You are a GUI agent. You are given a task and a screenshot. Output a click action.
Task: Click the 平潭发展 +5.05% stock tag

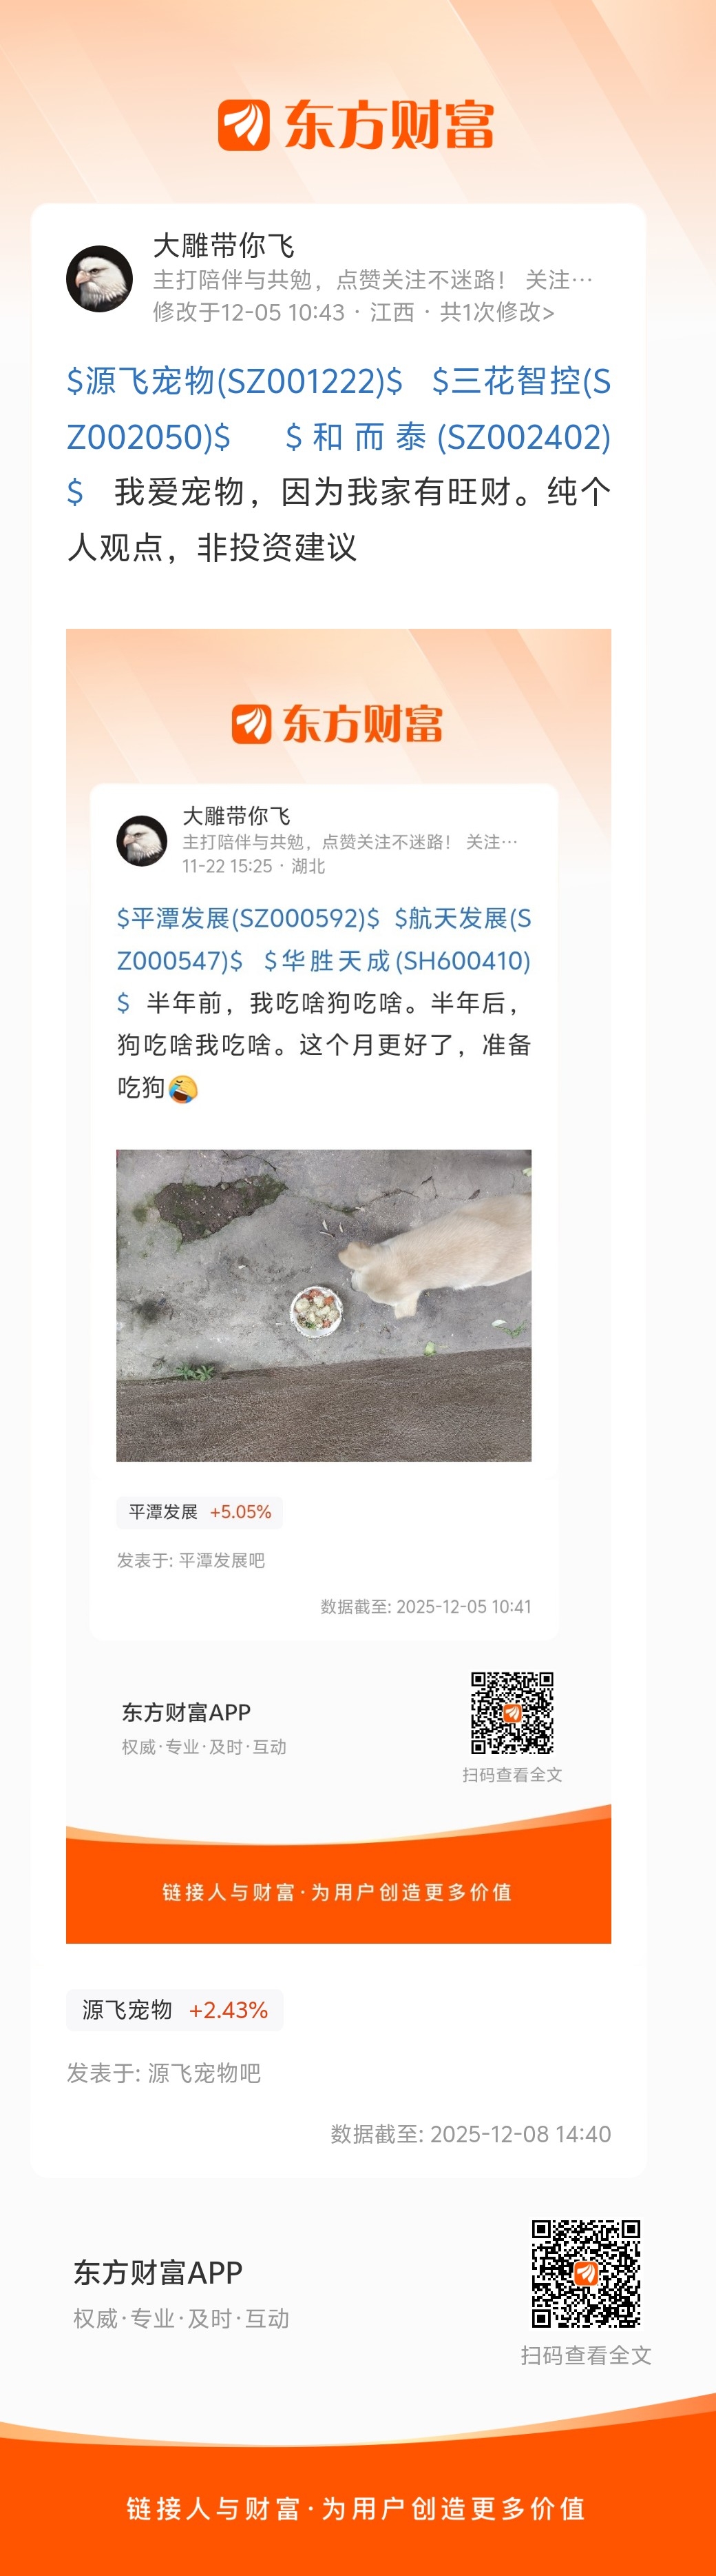(x=200, y=1512)
